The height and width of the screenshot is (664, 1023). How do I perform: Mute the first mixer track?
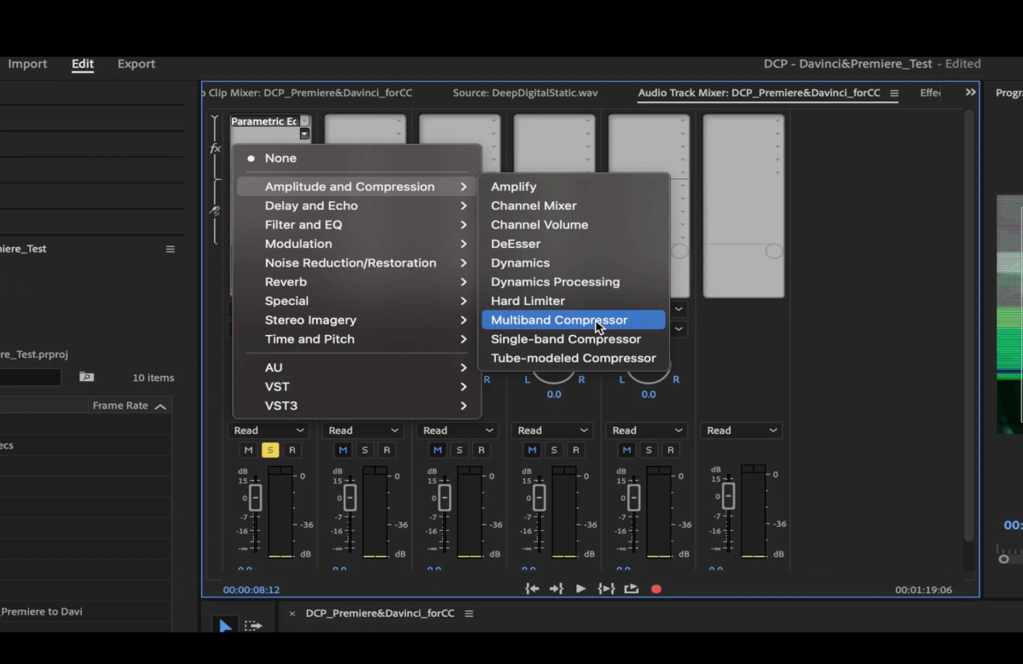248,450
